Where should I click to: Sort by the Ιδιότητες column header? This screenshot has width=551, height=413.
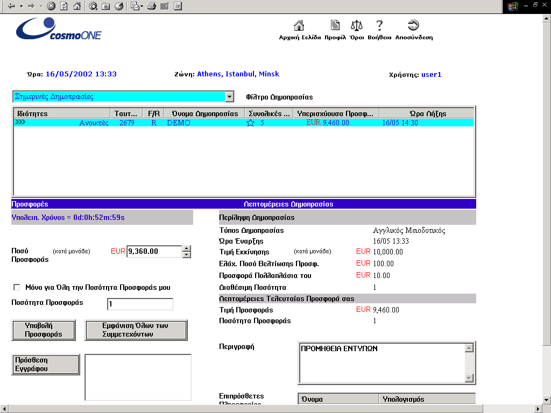[x=62, y=113]
